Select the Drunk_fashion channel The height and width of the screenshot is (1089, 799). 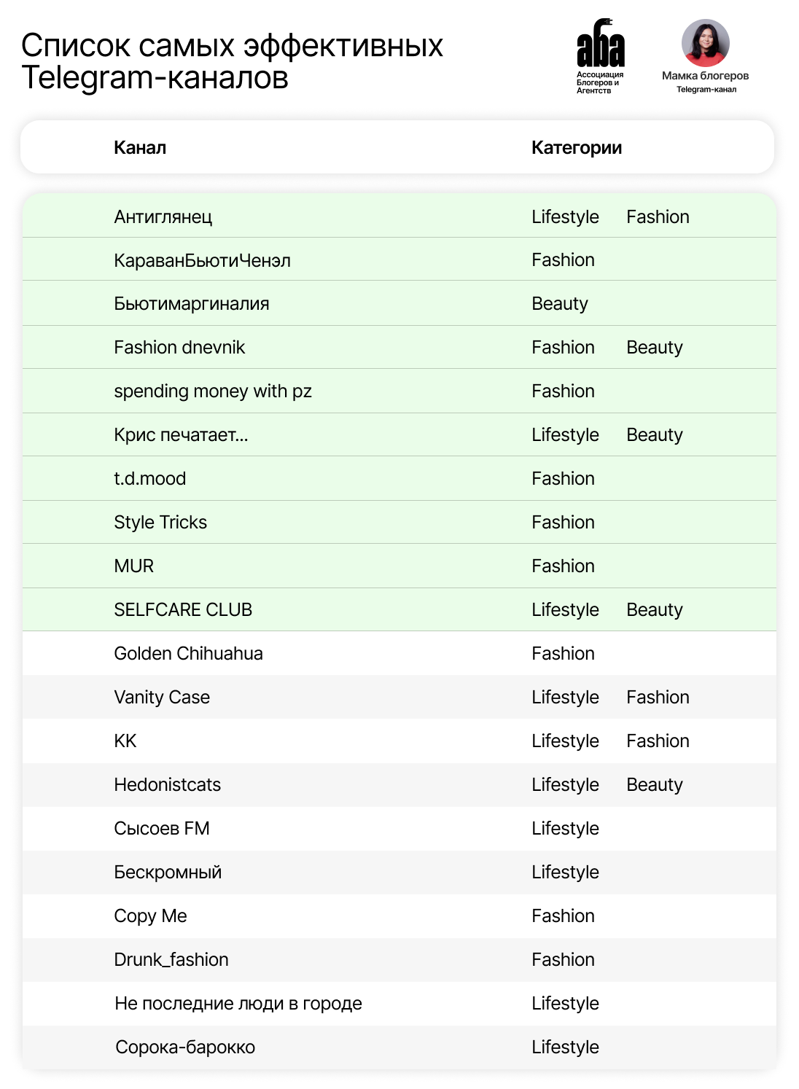pyautogui.click(x=171, y=960)
